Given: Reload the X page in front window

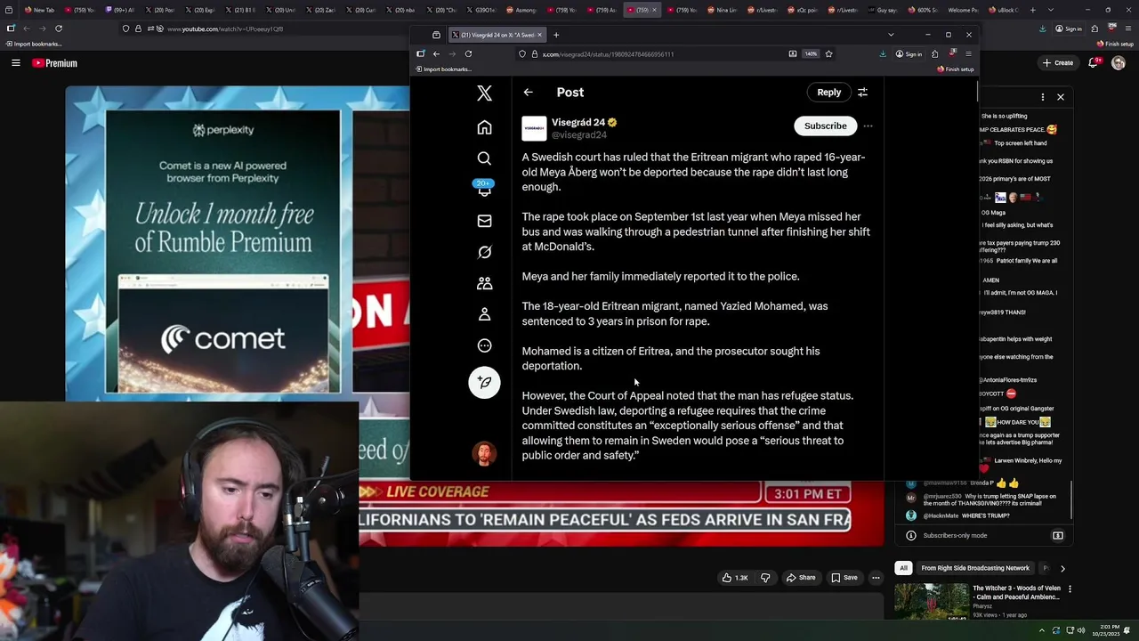Looking at the screenshot, I should (x=468, y=53).
